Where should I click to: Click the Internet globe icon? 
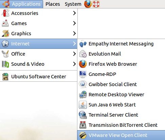5,44
